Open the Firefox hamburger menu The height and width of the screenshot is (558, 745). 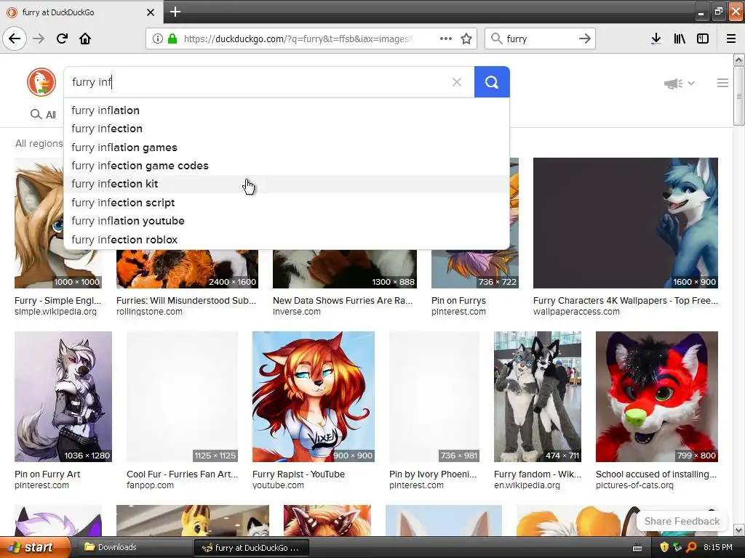pos(731,39)
